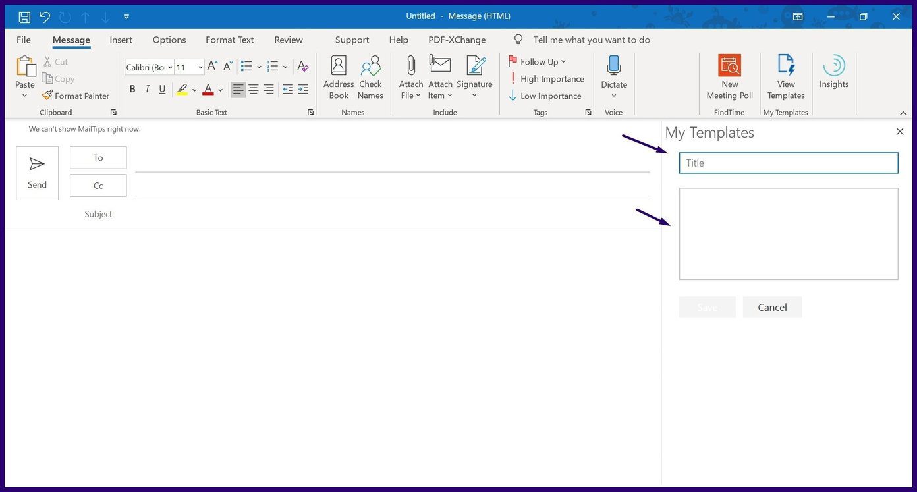
Task: Open Attach File menu
Action: [411, 78]
